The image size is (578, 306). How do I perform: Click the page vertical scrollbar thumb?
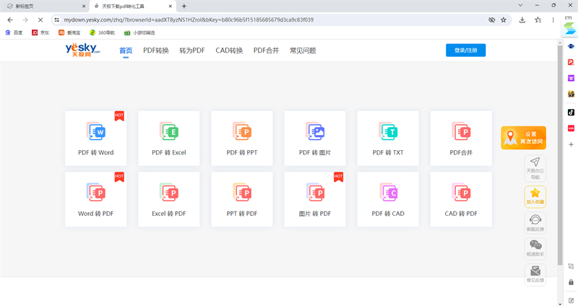[560, 154]
